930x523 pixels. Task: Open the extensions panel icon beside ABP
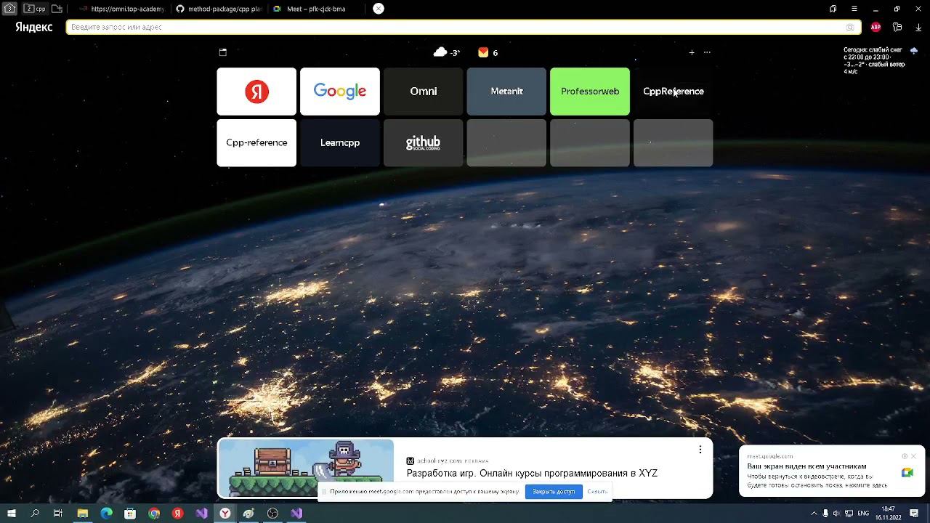click(x=897, y=27)
